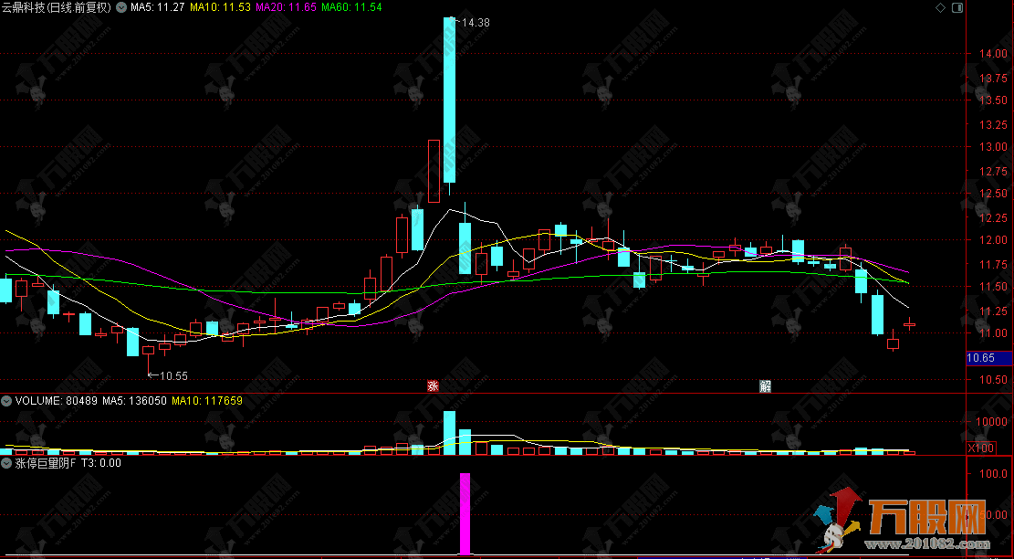Click the green MA60: 11.54 label
The height and width of the screenshot is (559, 1014).
pyautogui.click(x=351, y=7)
